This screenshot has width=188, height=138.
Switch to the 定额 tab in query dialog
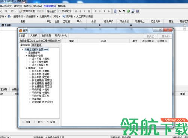(23, 36)
